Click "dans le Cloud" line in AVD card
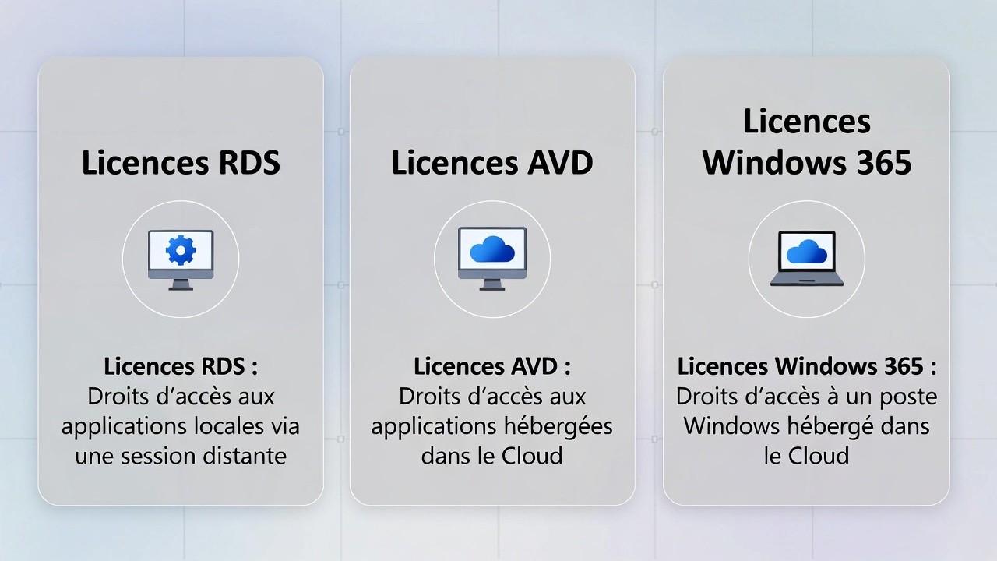 [x=492, y=456]
